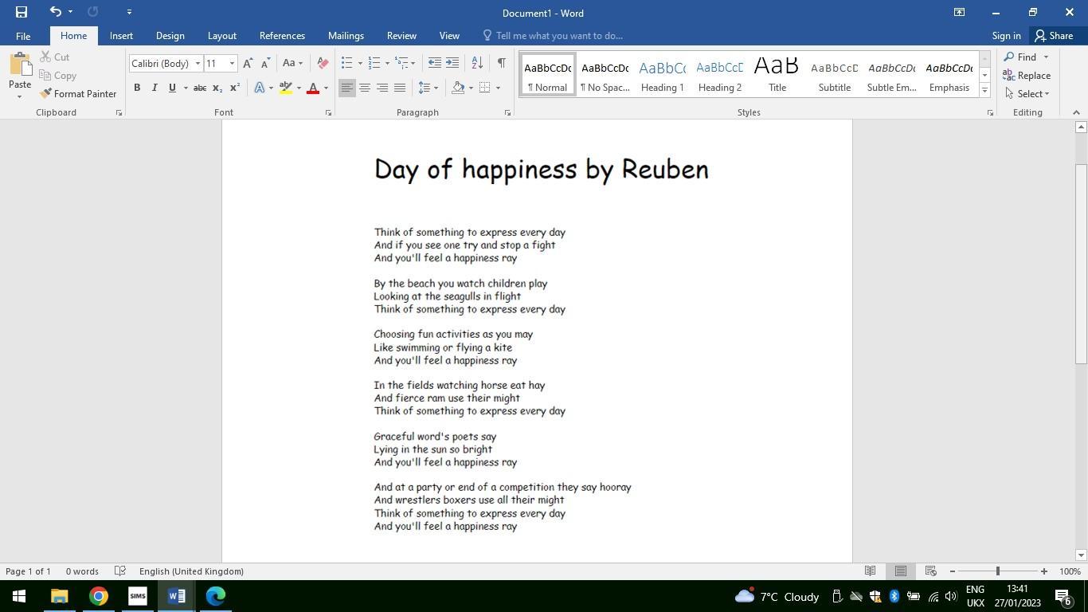Viewport: 1088px width, 612px height.
Task: Click the Increase Indent icon
Action: pos(452,63)
